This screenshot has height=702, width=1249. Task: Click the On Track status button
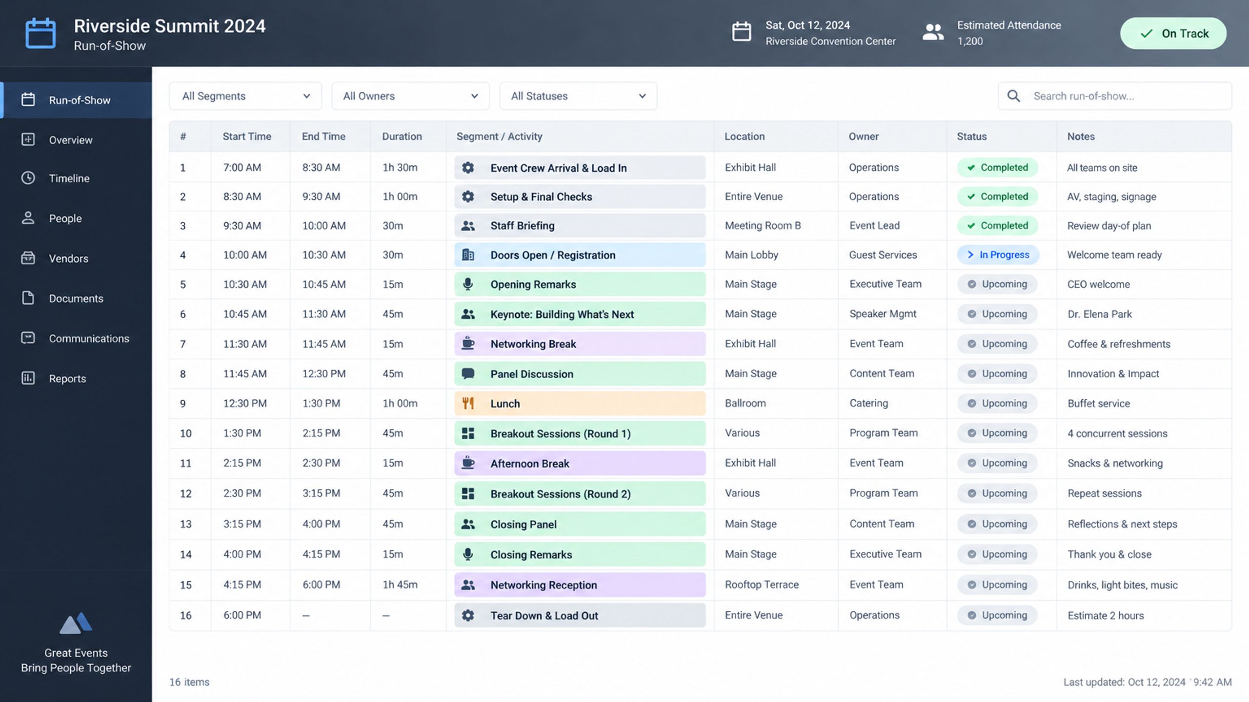[x=1173, y=33]
